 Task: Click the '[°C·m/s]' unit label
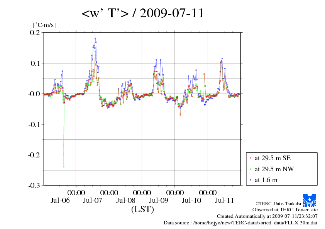click(x=44, y=25)
